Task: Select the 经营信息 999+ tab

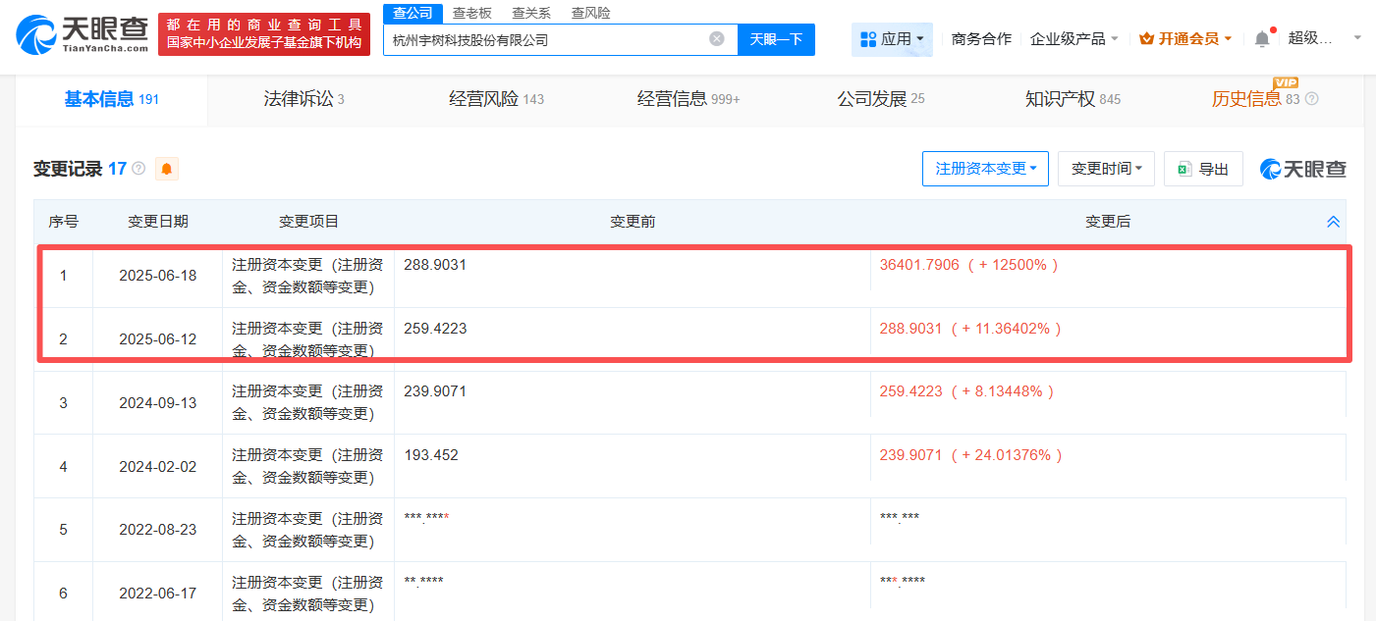Action: (688, 99)
